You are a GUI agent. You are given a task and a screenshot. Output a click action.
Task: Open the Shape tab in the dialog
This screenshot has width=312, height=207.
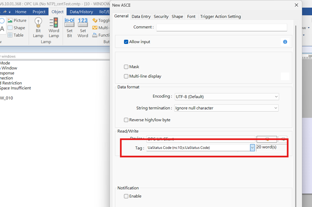coord(177,17)
